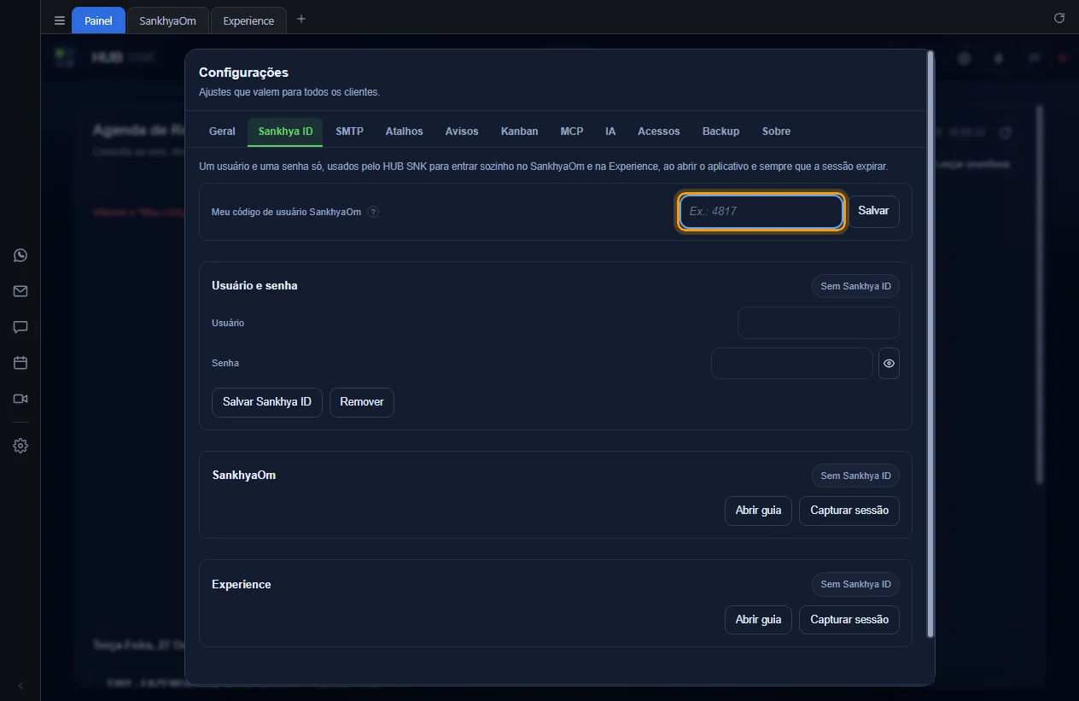Select the Sankhya ID settings tab
The image size is (1079, 701).
click(285, 131)
